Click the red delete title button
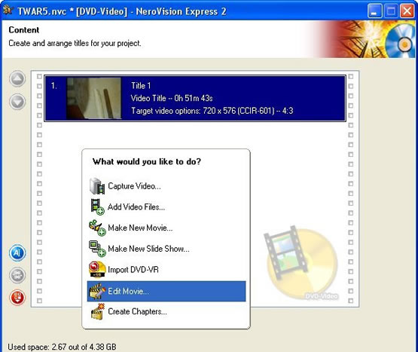This screenshot has height=352, width=418. (x=17, y=297)
